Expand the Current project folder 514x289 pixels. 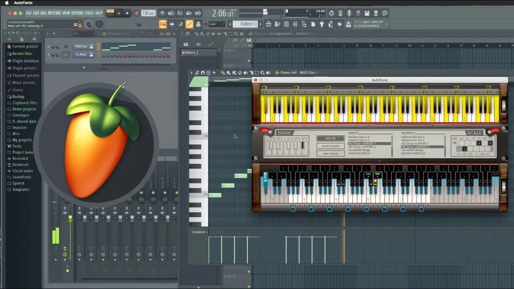[22, 46]
